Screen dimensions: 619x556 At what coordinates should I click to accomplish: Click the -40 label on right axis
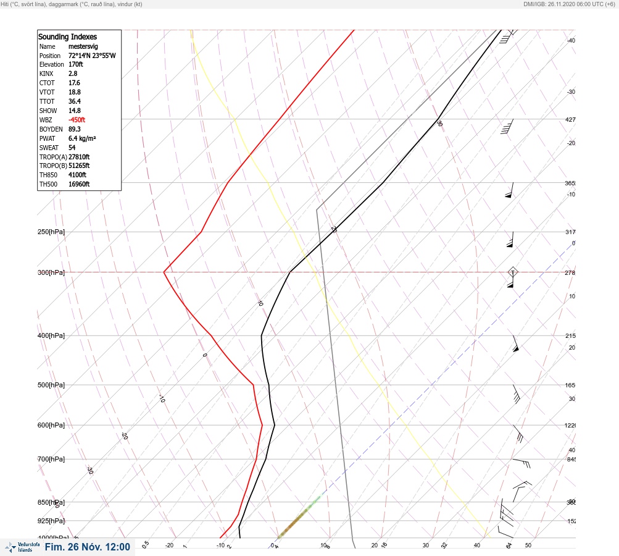tap(571, 40)
